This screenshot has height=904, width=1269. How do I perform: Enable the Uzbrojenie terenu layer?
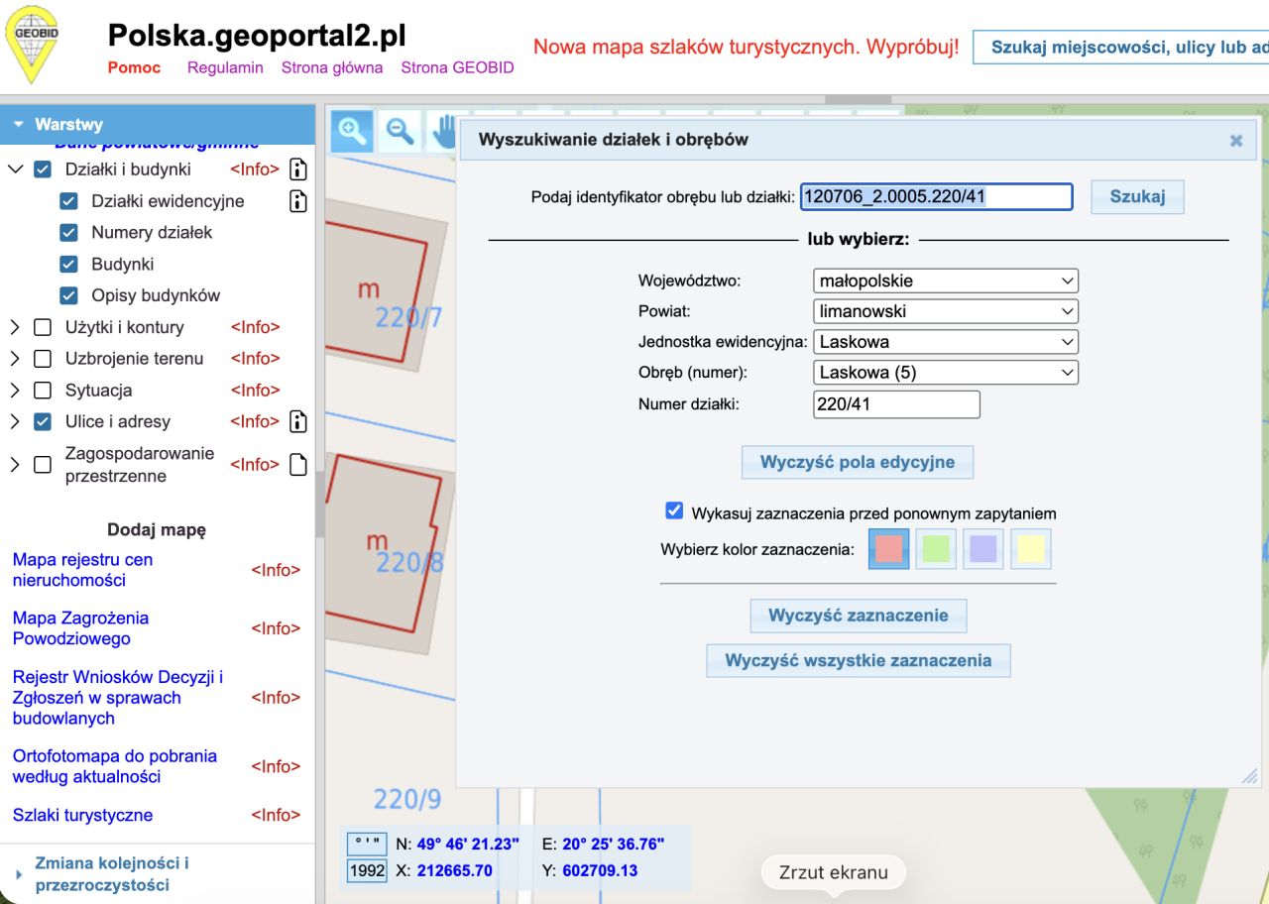point(43,359)
